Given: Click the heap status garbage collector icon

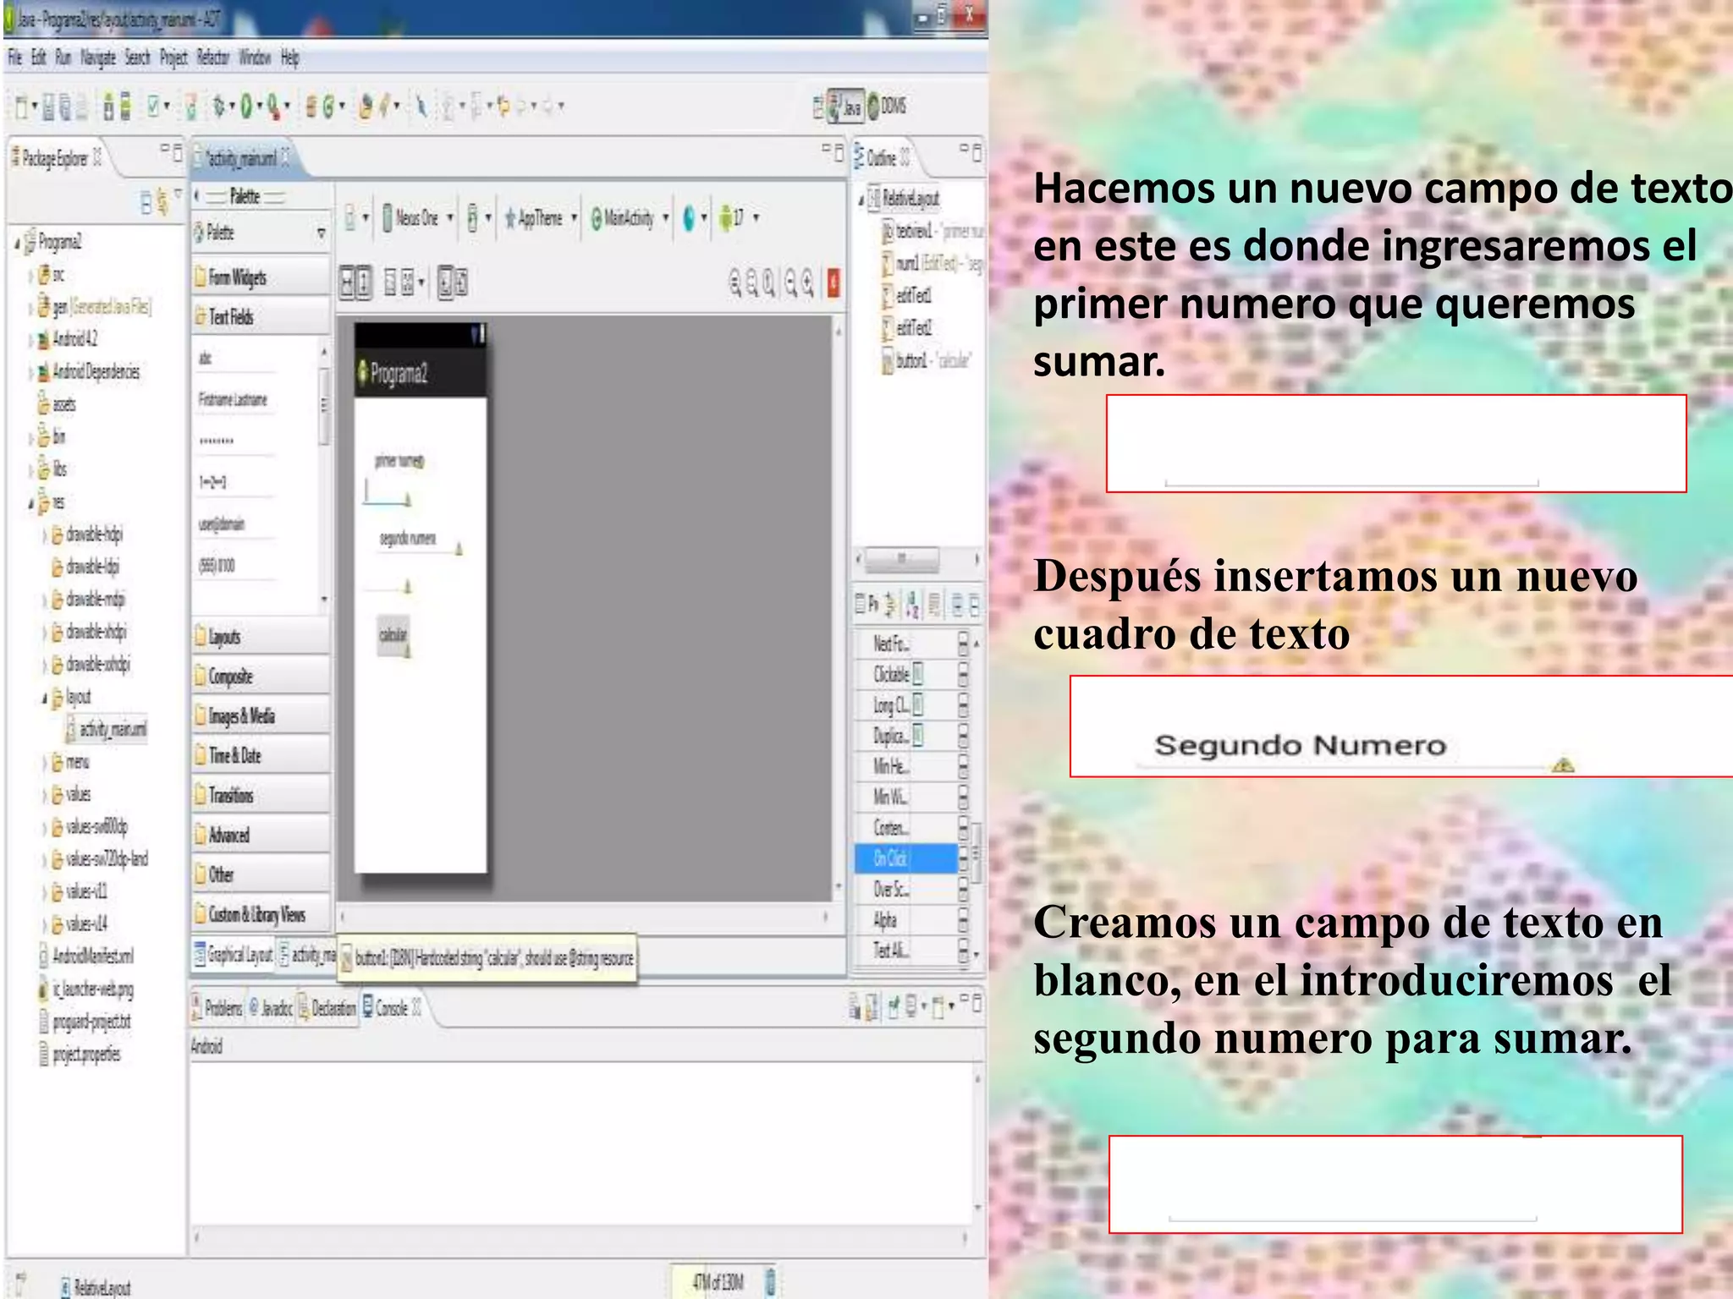Looking at the screenshot, I should tap(770, 1281).
